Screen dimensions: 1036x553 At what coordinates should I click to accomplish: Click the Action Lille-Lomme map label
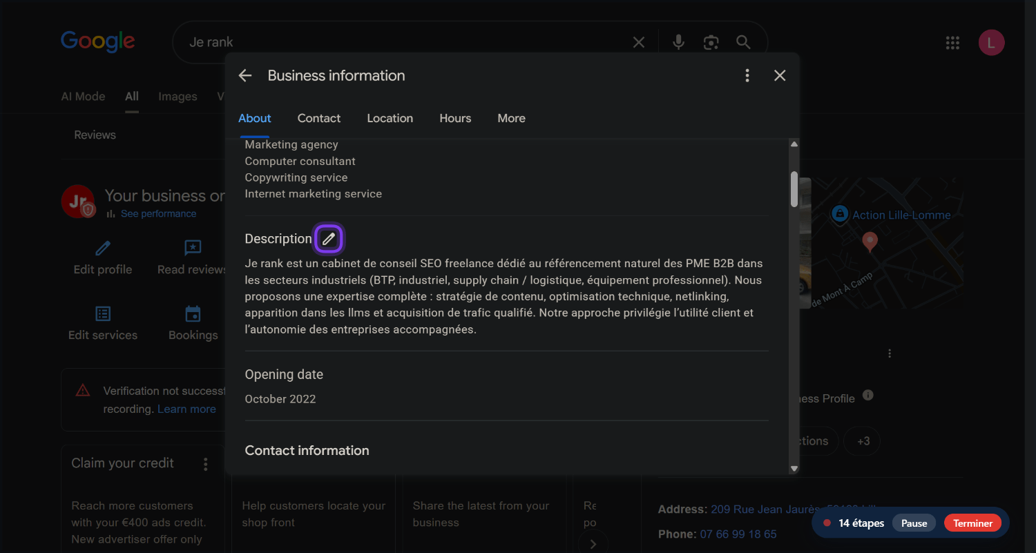tap(901, 215)
